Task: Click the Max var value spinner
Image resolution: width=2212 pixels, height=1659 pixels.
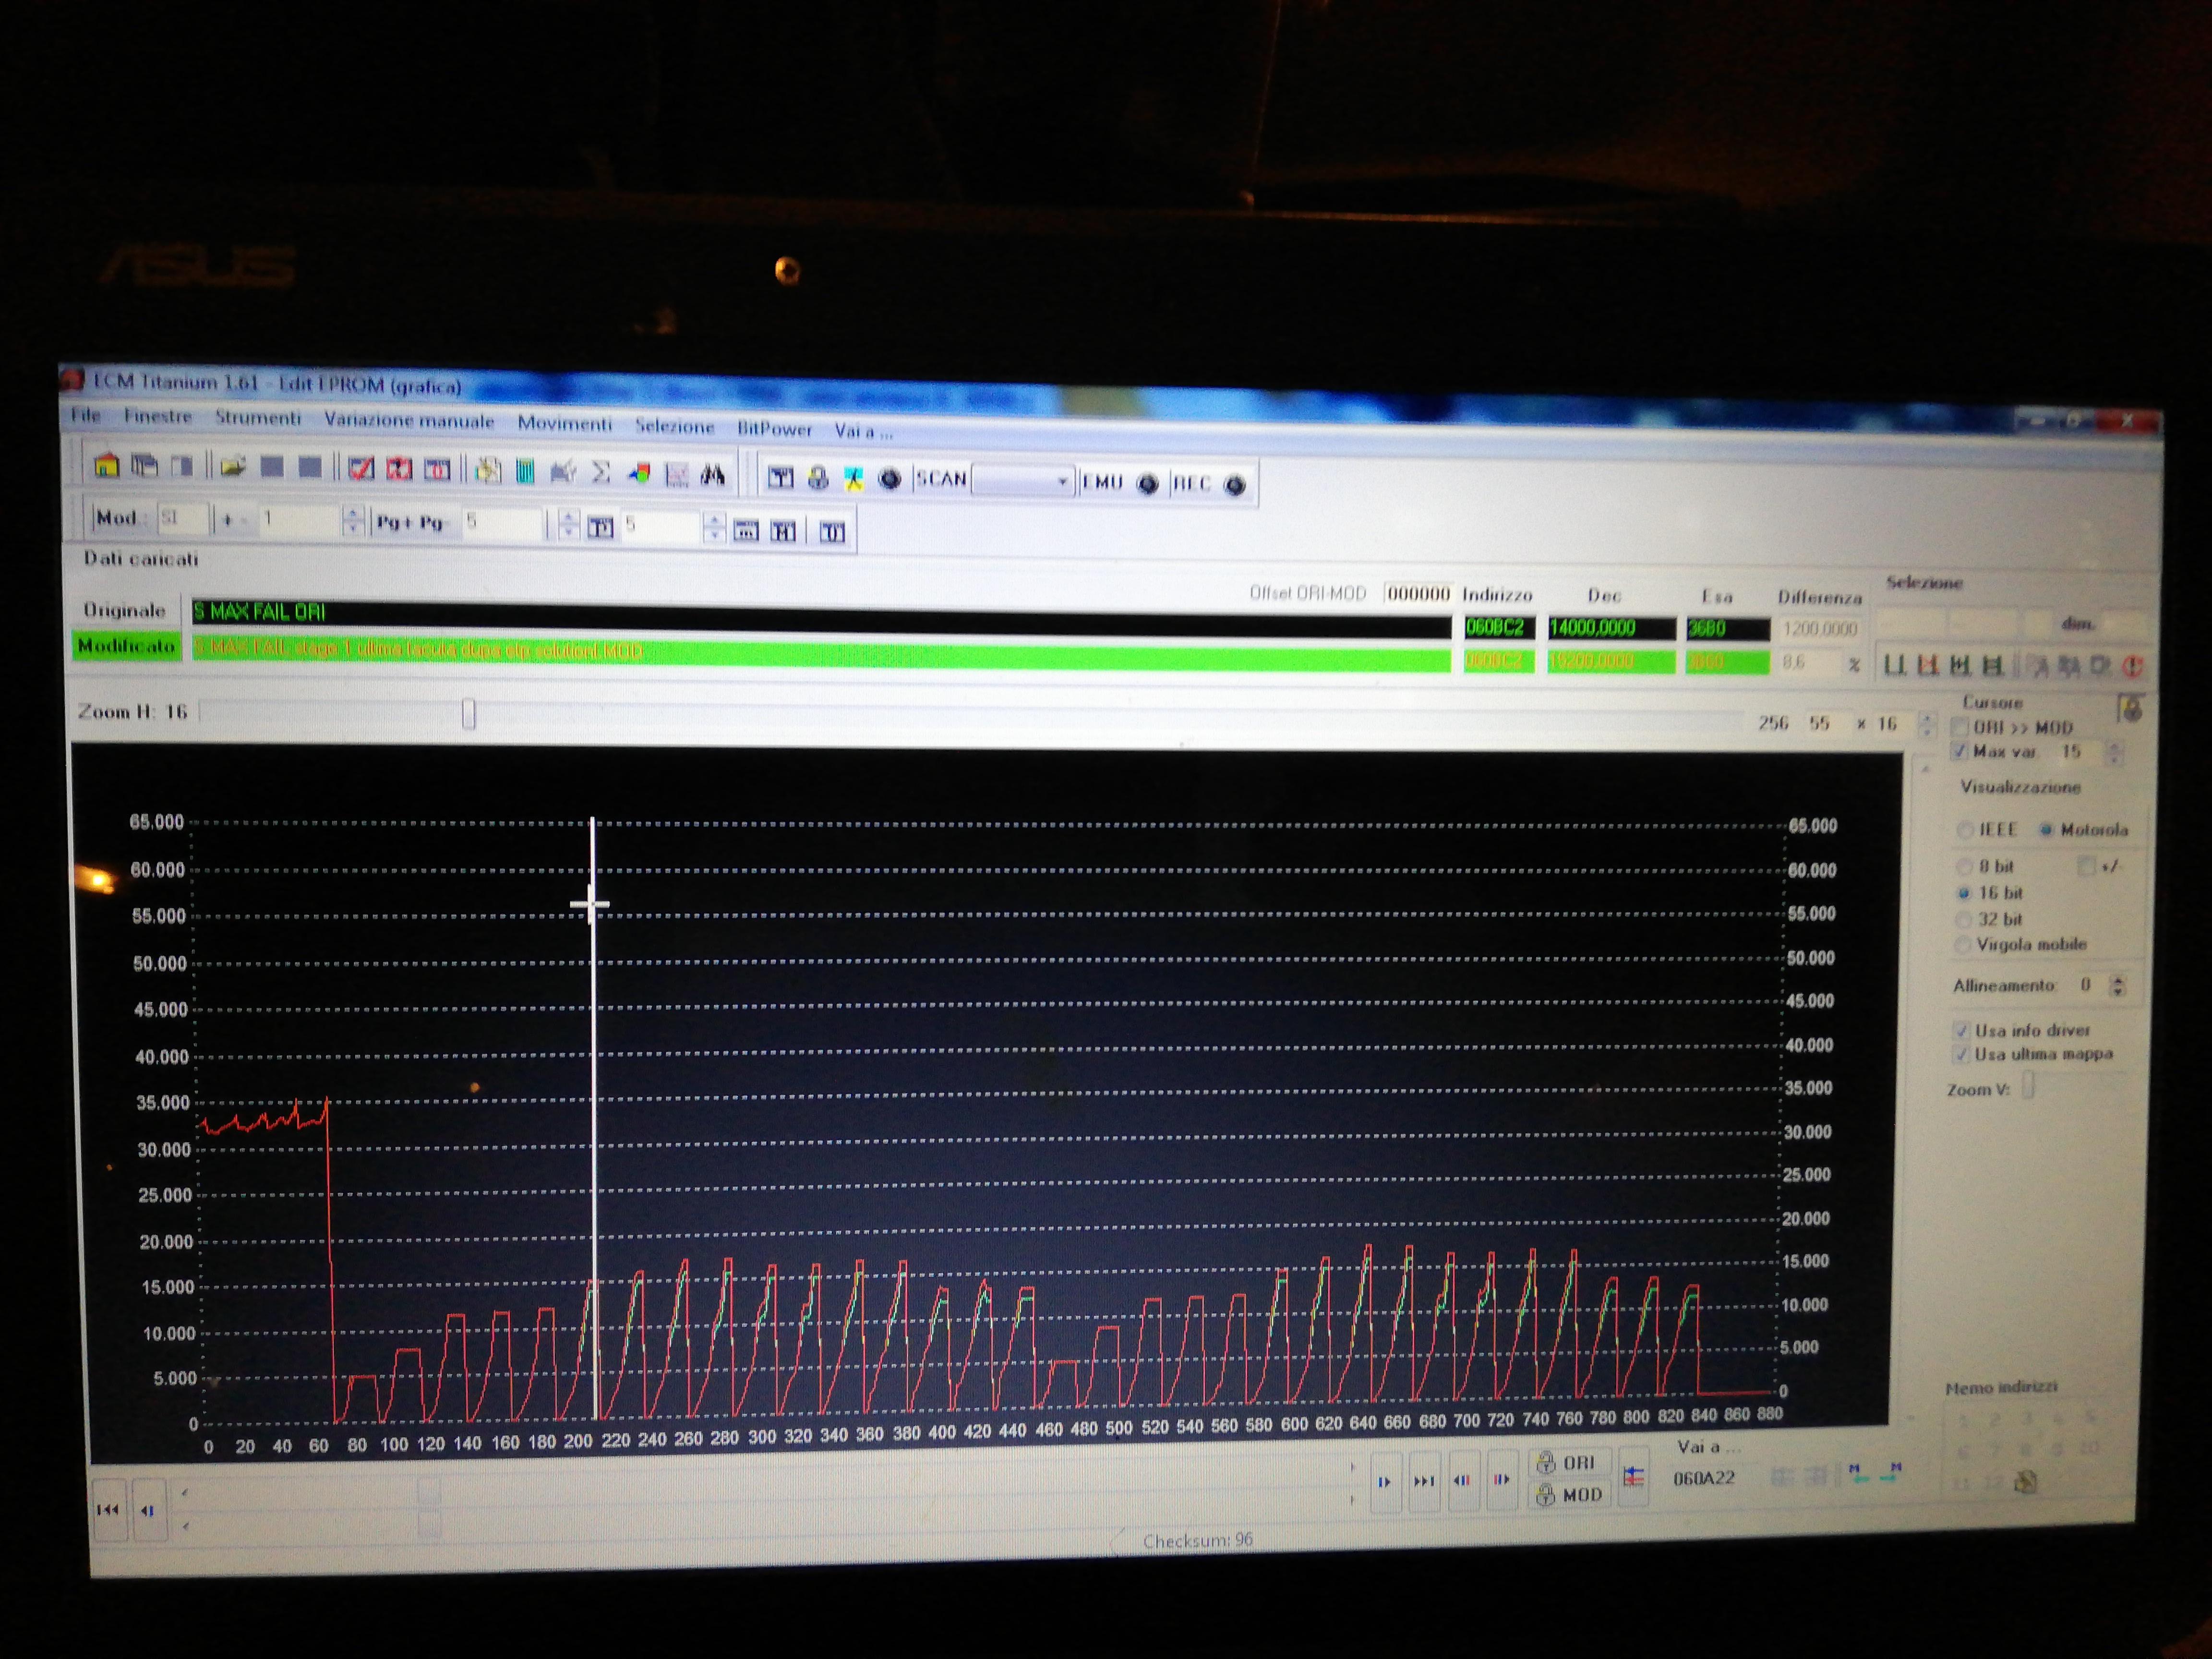Action: click(2113, 752)
